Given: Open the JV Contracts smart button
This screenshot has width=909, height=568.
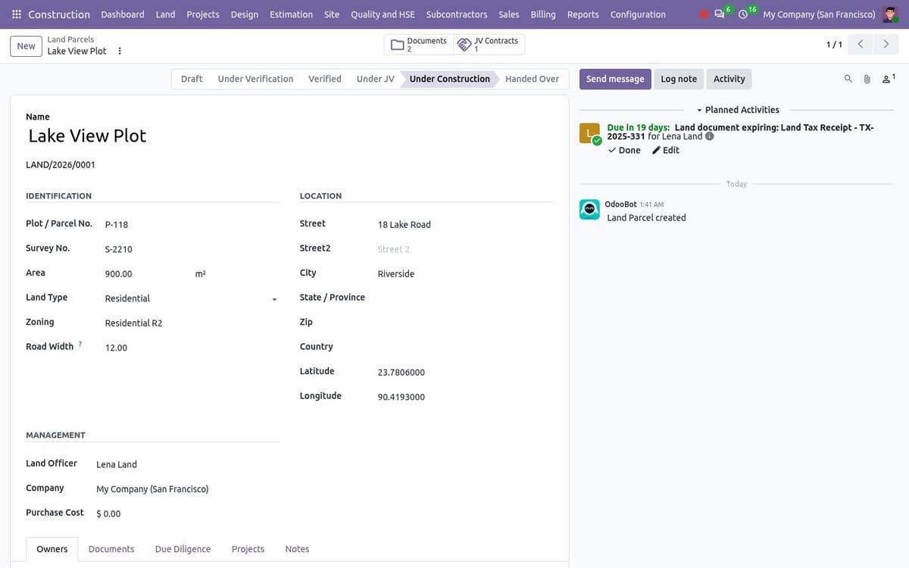Looking at the screenshot, I should point(489,45).
